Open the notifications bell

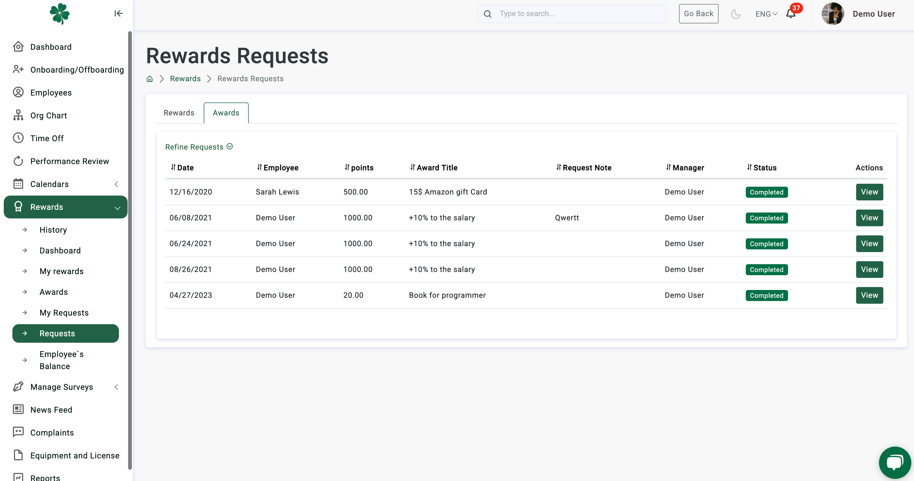point(790,13)
